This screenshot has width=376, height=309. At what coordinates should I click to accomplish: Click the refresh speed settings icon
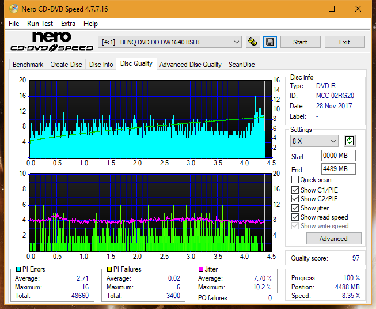(x=350, y=141)
